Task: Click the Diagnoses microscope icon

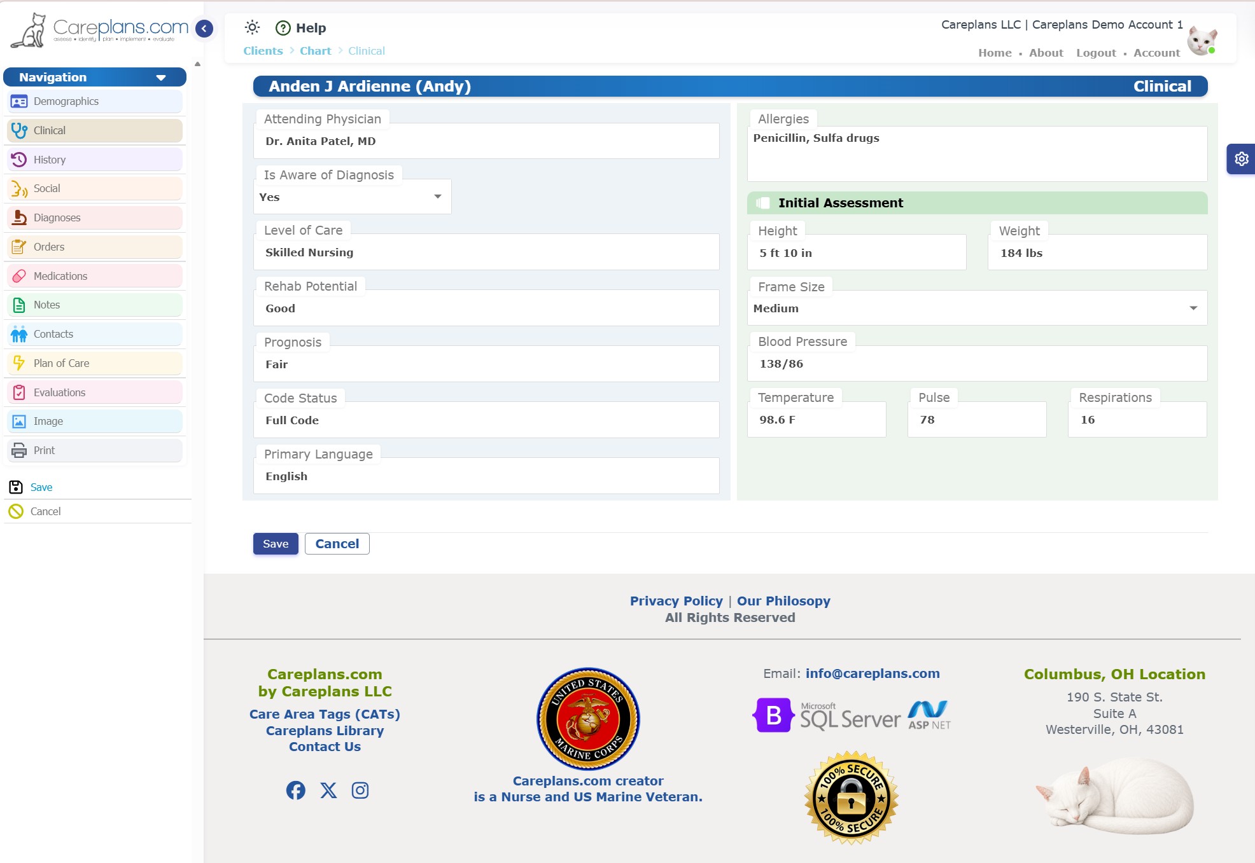Action: click(x=19, y=217)
